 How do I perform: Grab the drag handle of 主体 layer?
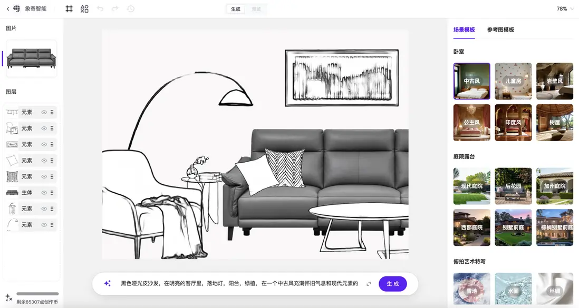(52, 193)
